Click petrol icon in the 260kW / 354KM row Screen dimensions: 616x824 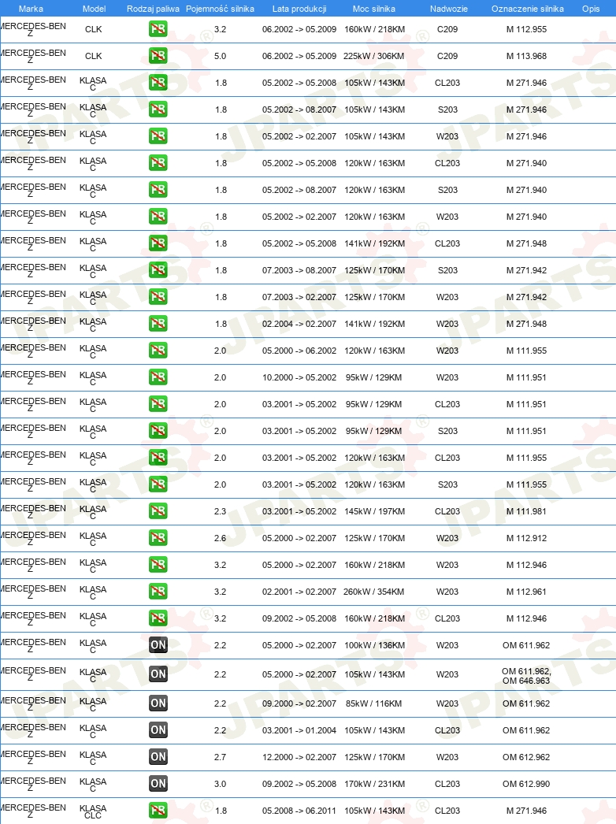pos(158,592)
